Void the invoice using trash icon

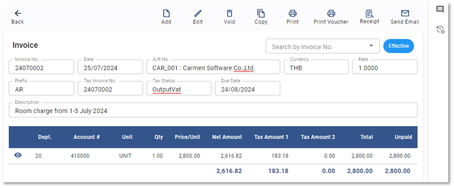click(x=229, y=14)
